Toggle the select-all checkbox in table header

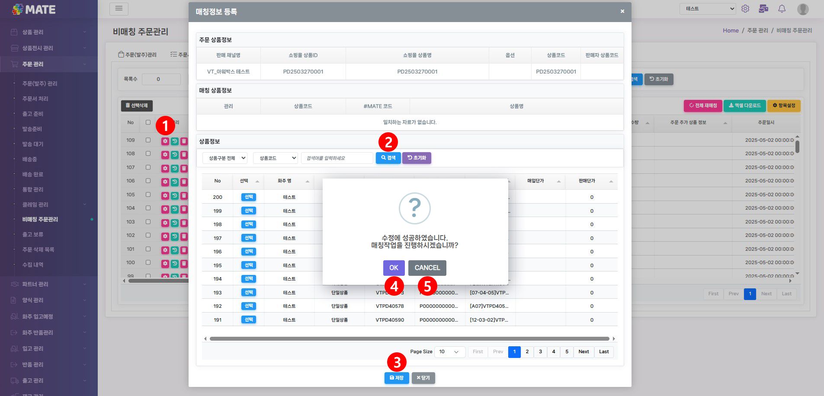pyautogui.click(x=148, y=122)
